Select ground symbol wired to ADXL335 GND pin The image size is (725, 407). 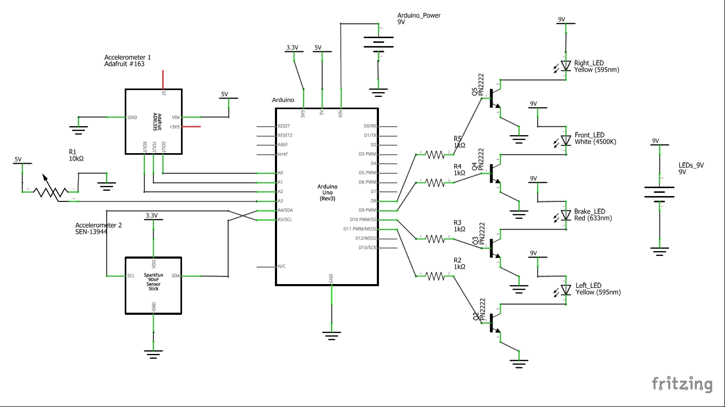pos(78,129)
